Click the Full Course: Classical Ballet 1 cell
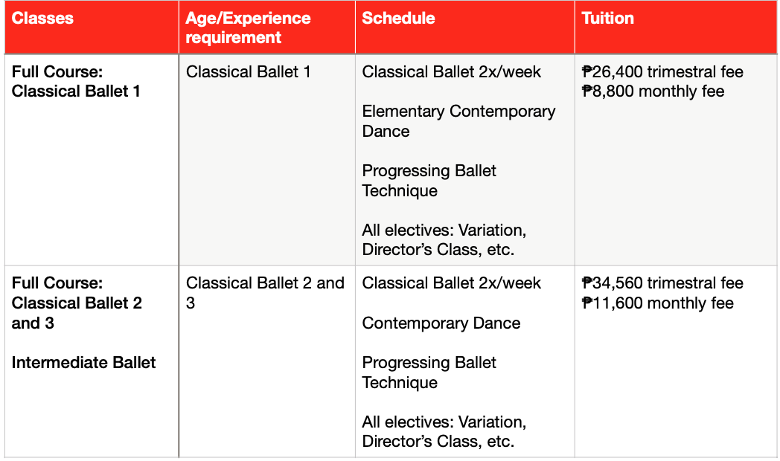 coord(76,82)
